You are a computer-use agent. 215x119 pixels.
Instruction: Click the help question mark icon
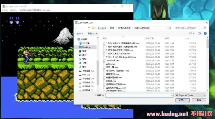(205, 33)
